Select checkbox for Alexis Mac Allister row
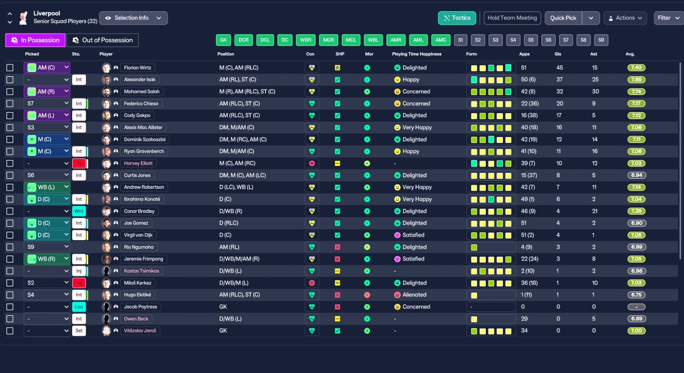The height and width of the screenshot is (373, 684). [x=10, y=128]
